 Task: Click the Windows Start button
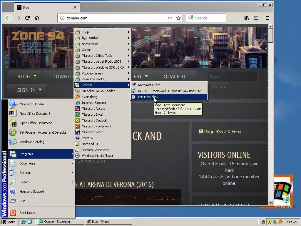tap(9, 222)
